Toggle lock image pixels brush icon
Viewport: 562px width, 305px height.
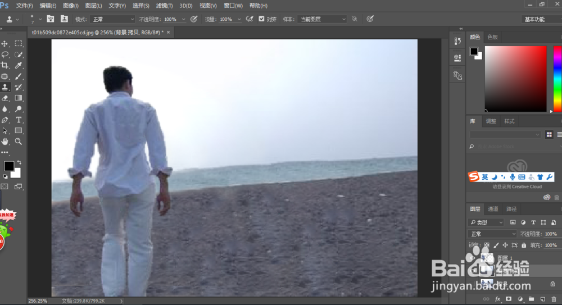pyautogui.click(x=496, y=245)
